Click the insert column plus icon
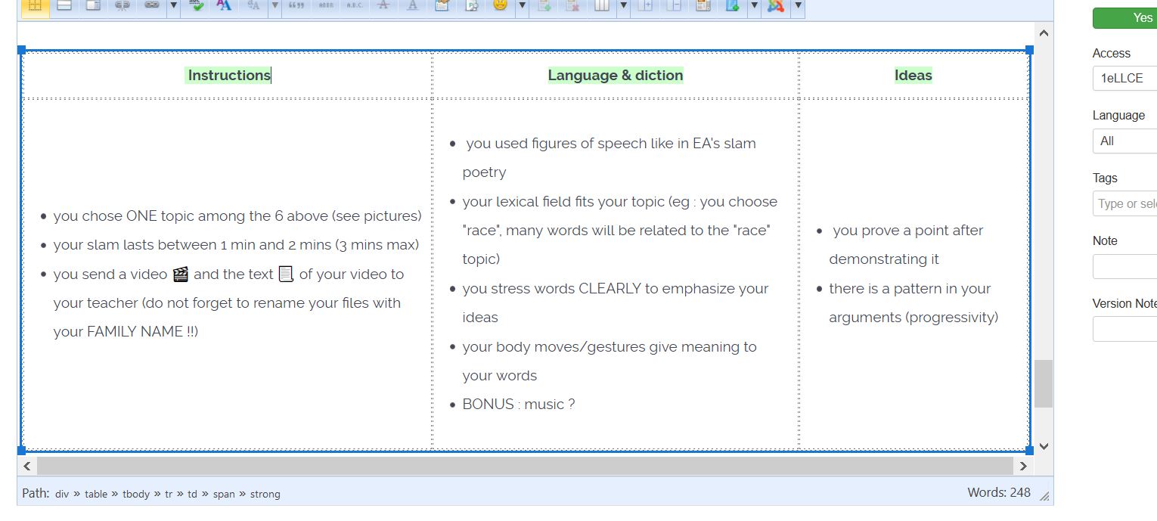The height and width of the screenshot is (521, 1157). (646, 6)
